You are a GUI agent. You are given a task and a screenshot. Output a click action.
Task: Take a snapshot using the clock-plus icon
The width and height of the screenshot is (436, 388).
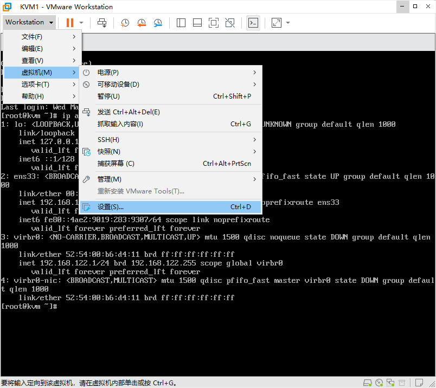tap(125, 23)
